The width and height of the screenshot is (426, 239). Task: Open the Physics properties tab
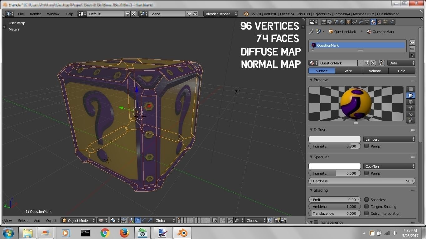click(392, 22)
